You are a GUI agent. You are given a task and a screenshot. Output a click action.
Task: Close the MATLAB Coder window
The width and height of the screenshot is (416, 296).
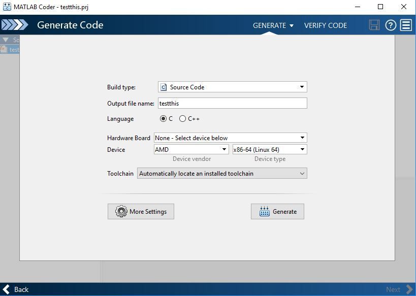point(404,7)
